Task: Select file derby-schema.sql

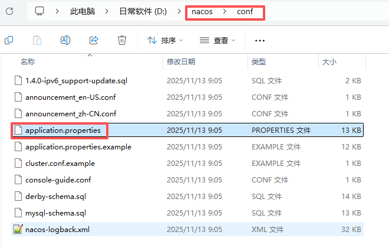Action: point(55,197)
